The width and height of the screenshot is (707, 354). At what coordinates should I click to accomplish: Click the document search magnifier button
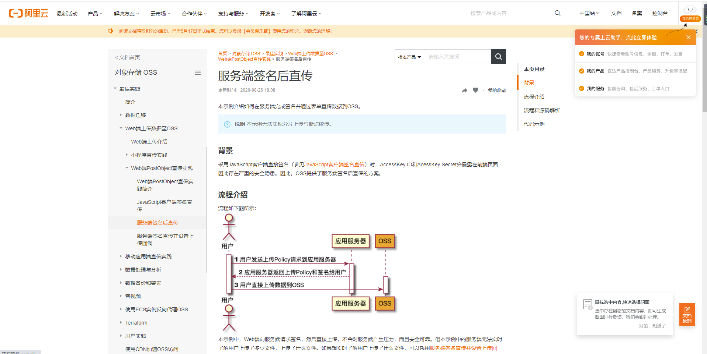pyautogui.click(x=498, y=56)
